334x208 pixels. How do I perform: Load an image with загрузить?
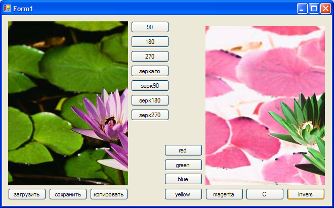pyautogui.click(x=27, y=194)
